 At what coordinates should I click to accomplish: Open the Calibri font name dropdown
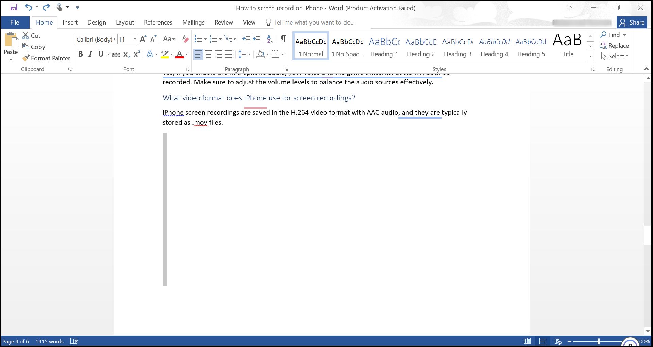(x=114, y=39)
